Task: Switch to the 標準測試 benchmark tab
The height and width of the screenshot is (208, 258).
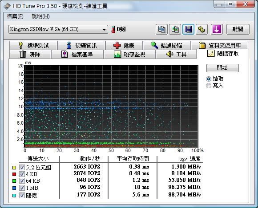Action: click(x=33, y=45)
